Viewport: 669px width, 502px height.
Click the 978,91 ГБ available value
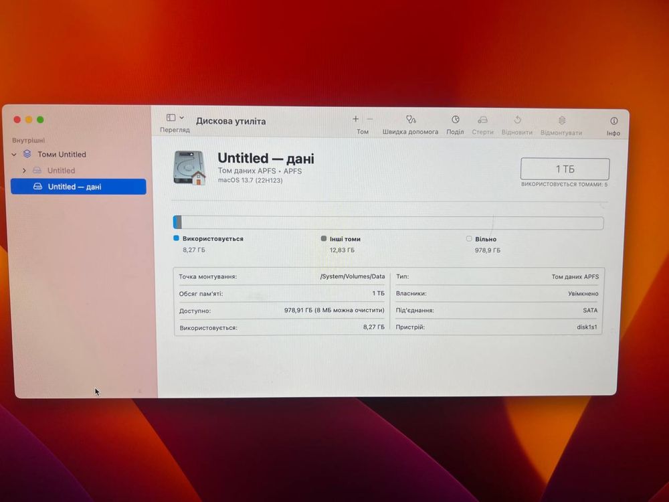[334, 311]
